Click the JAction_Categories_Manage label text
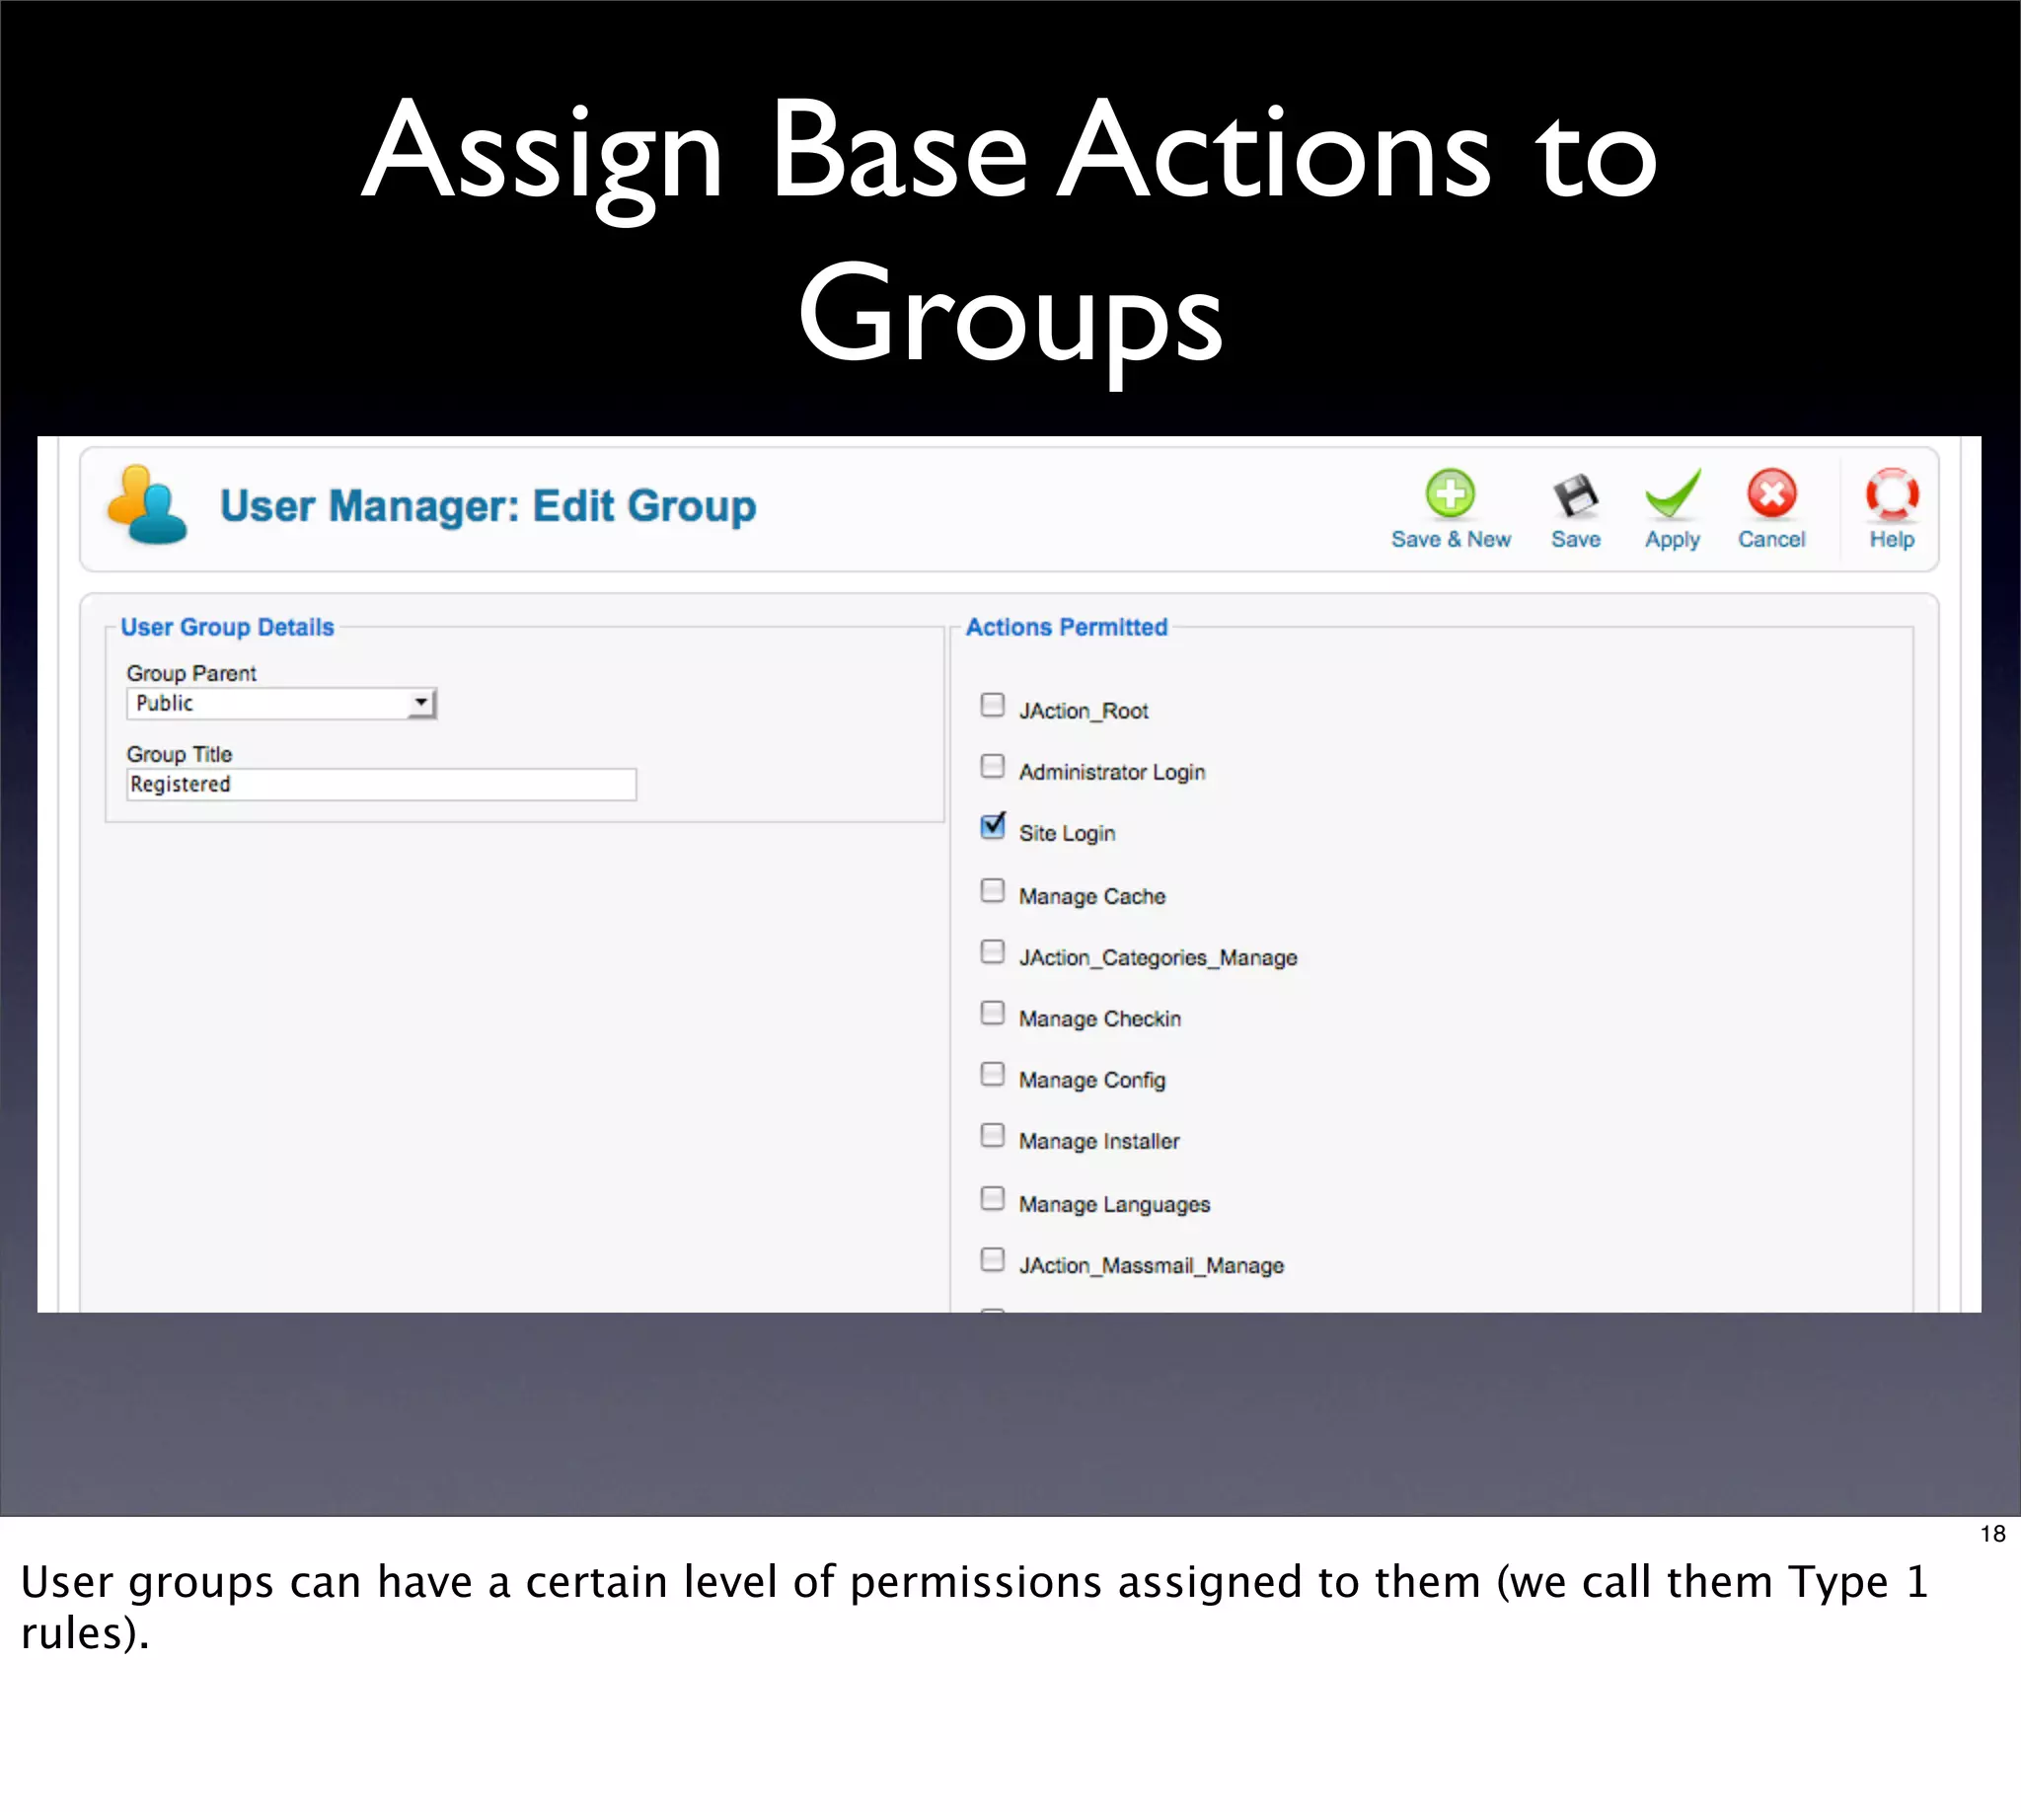 point(1158,957)
